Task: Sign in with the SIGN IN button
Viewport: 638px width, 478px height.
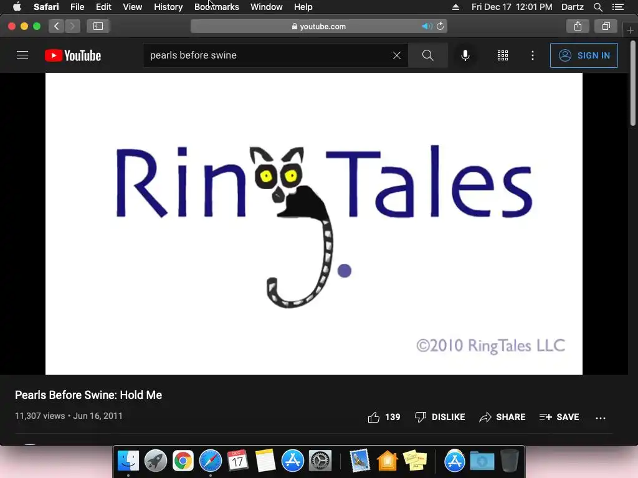Action: (584, 55)
